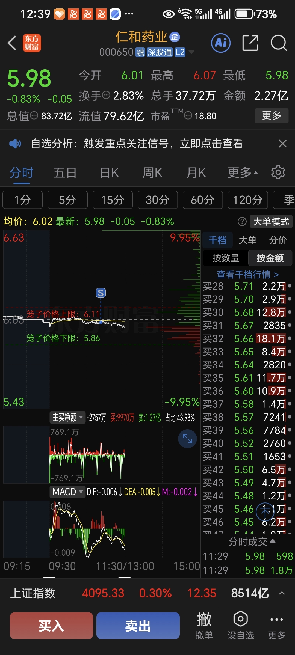Switch to the 千档 order tab
This screenshot has width=295, height=655.
point(218,240)
